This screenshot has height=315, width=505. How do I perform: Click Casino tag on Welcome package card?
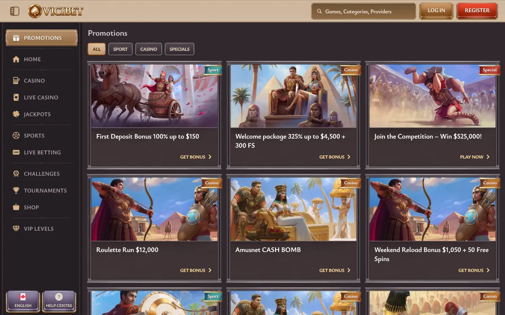[x=351, y=70]
